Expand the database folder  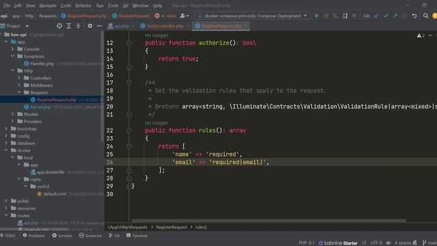[6, 143]
